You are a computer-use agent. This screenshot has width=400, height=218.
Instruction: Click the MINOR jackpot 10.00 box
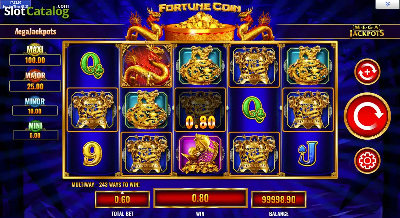(35, 111)
